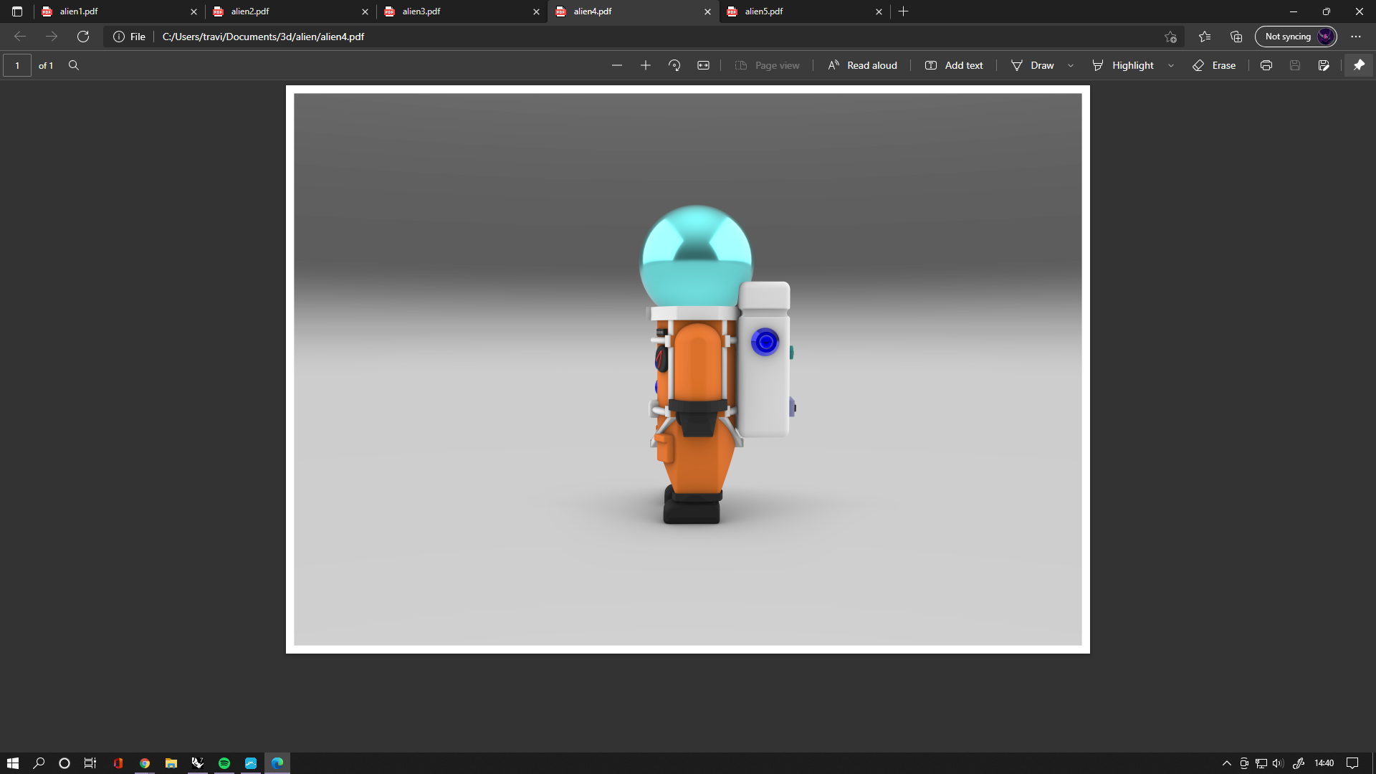The width and height of the screenshot is (1376, 774).
Task: Toggle vertical tabs button
Action: point(17,11)
